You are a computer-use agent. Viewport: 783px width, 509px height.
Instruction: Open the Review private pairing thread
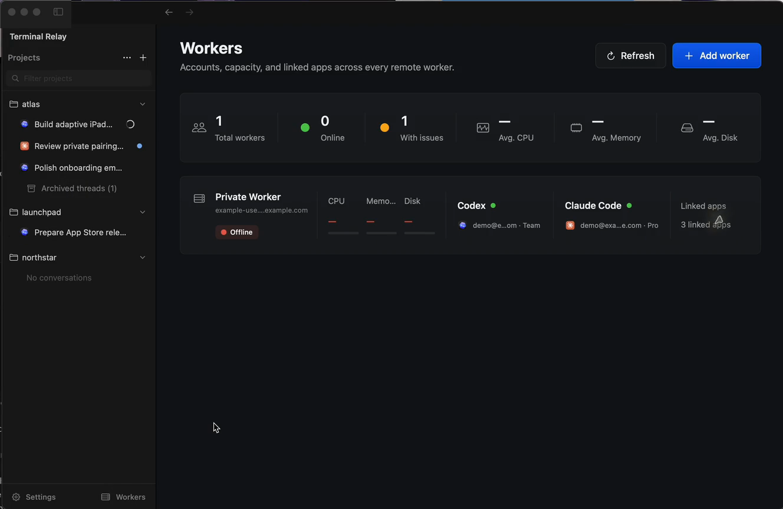coord(78,146)
